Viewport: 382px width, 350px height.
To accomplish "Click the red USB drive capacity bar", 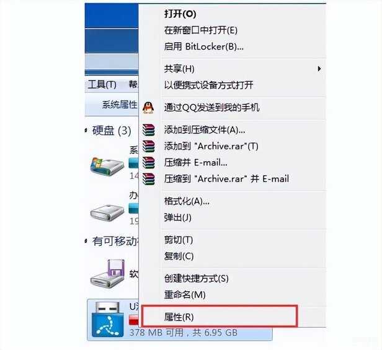I will click(x=133, y=320).
